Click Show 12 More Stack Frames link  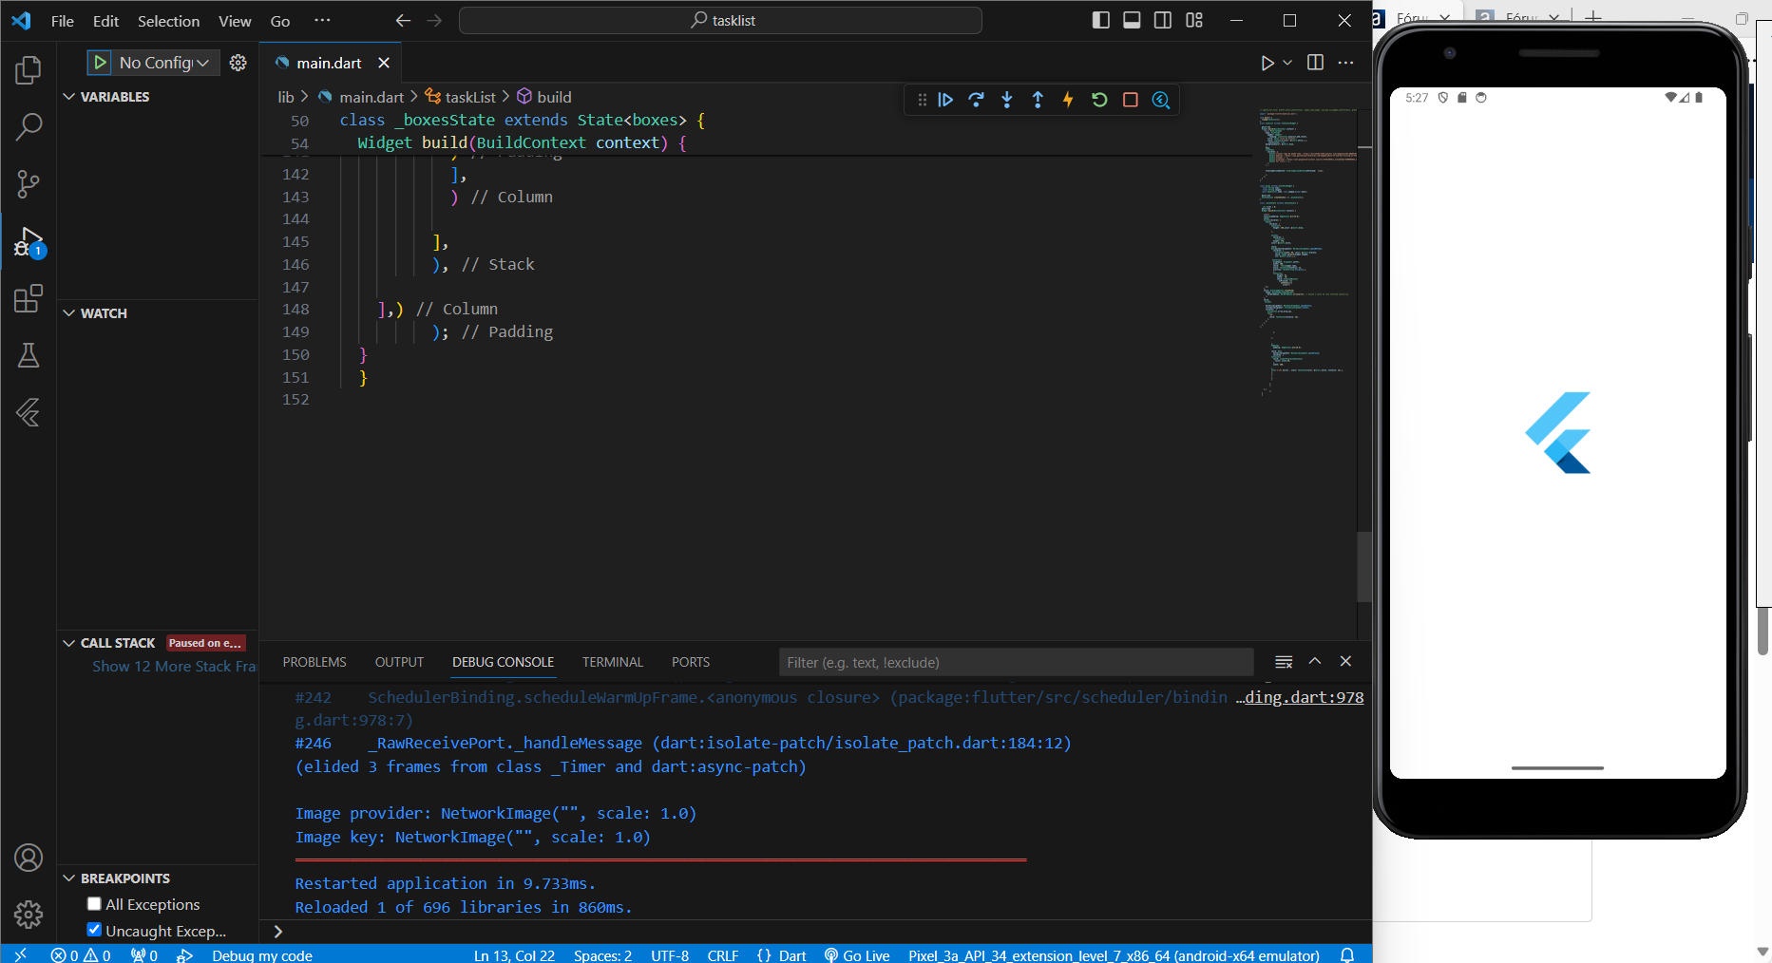click(x=174, y=667)
